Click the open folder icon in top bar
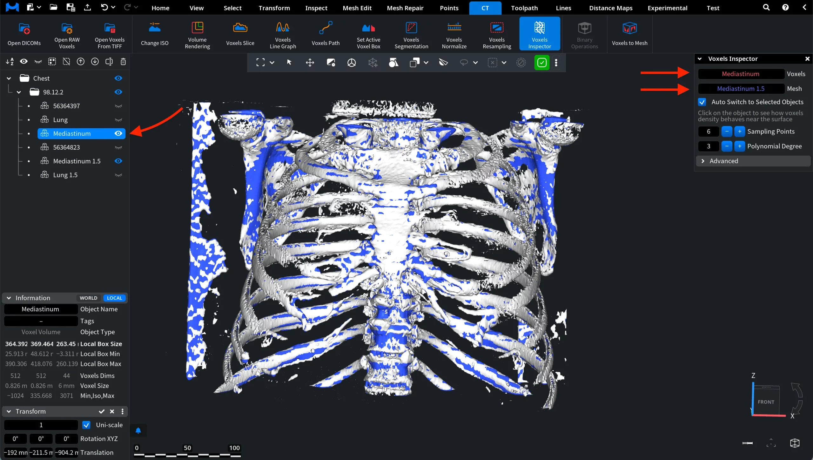This screenshot has height=460, width=813. click(53, 7)
